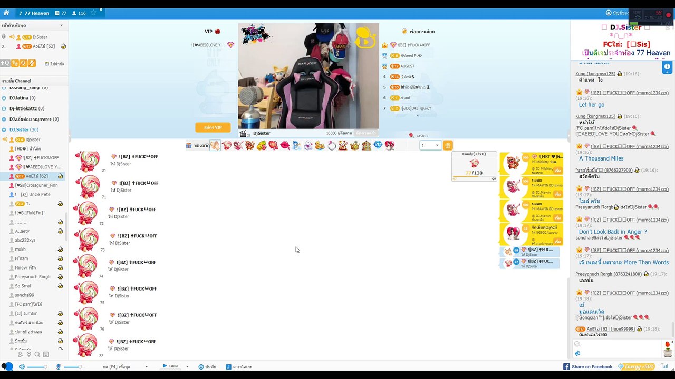Click the สมัคร VIP button
Viewport: 675px width, 379px height.
213,127
